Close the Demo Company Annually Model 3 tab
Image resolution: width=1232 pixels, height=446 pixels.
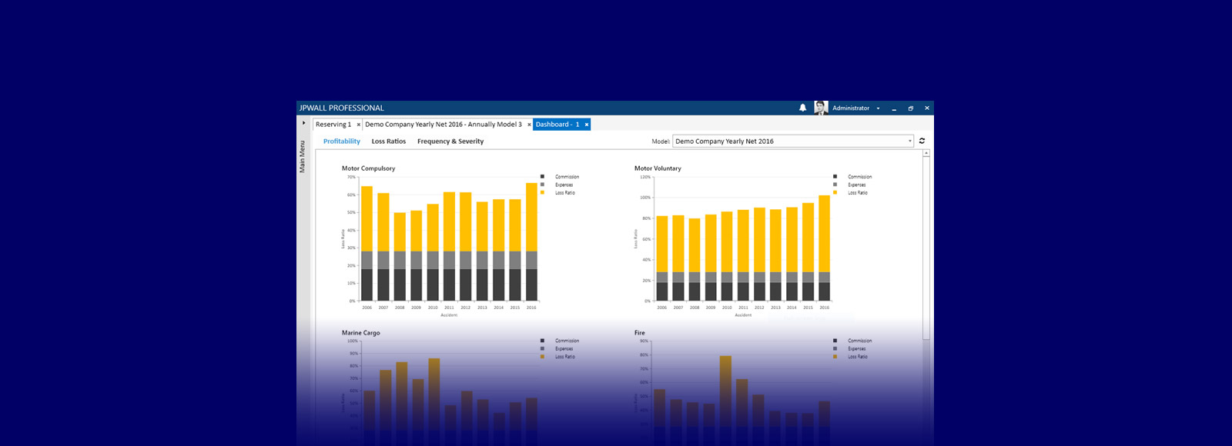pos(529,125)
